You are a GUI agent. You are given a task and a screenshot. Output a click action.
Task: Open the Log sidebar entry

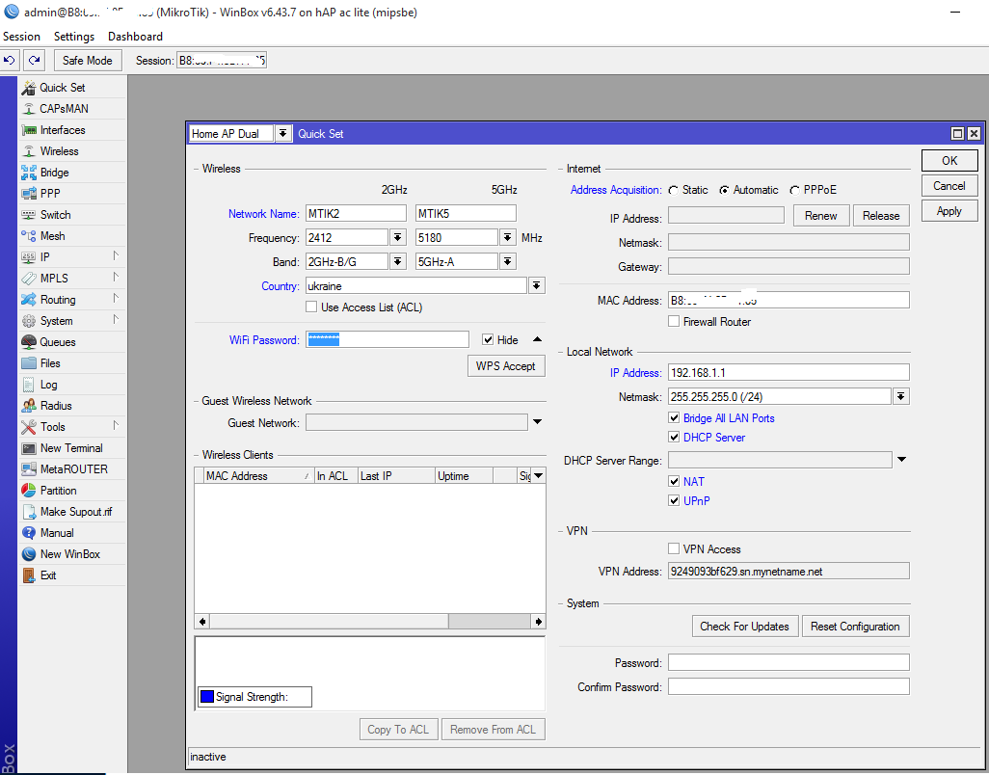pyautogui.click(x=72, y=385)
